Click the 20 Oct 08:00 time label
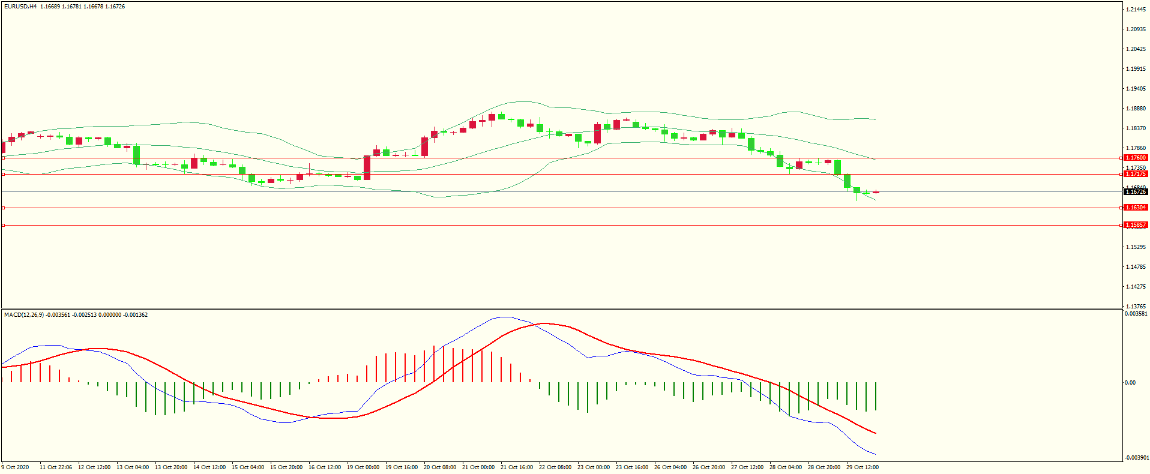The height and width of the screenshot is (474, 1150). click(x=440, y=467)
